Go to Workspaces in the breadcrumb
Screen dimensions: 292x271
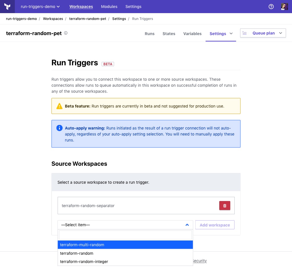pos(53,19)
